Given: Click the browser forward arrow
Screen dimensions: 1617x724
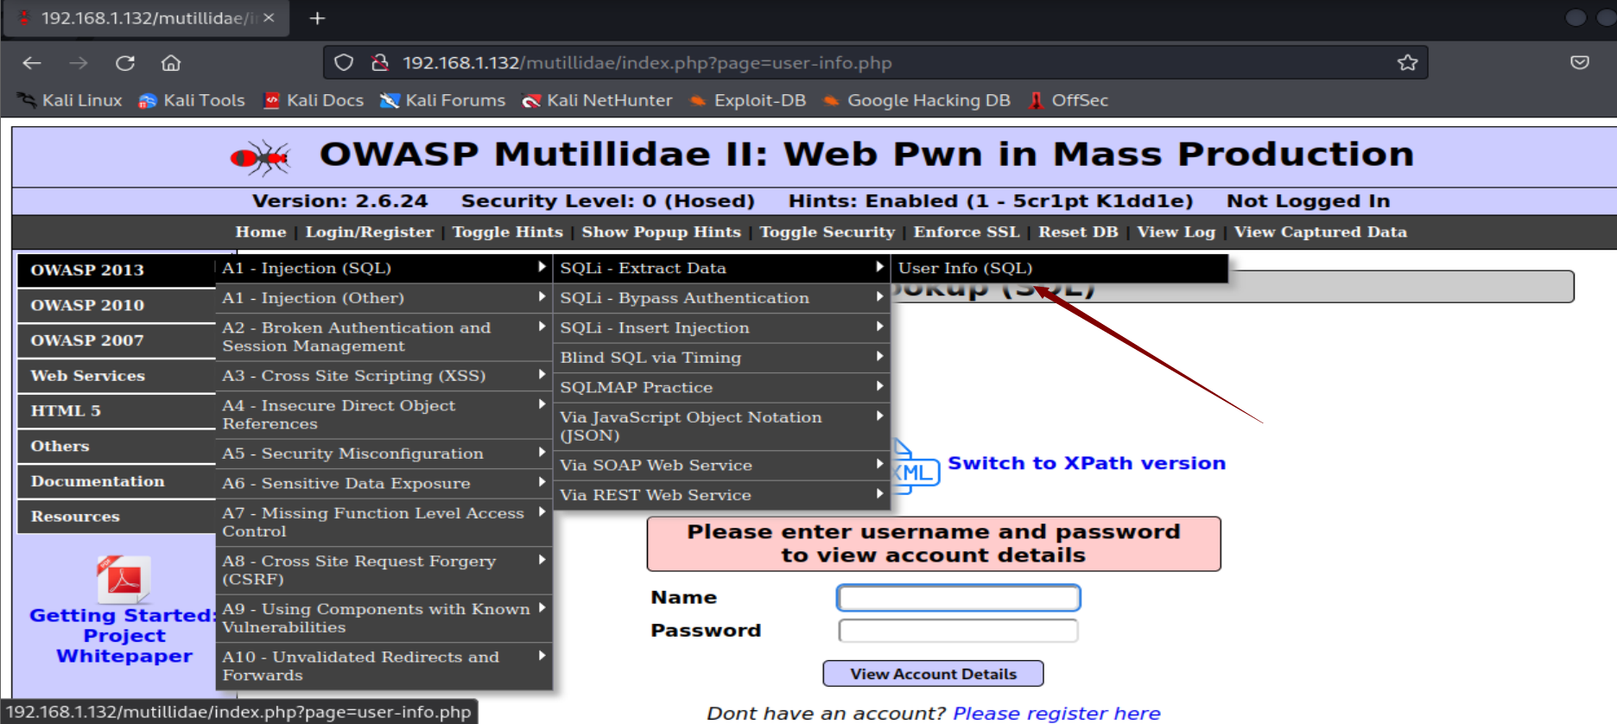Looking at the screenshot, I should [x=79, y=63].
